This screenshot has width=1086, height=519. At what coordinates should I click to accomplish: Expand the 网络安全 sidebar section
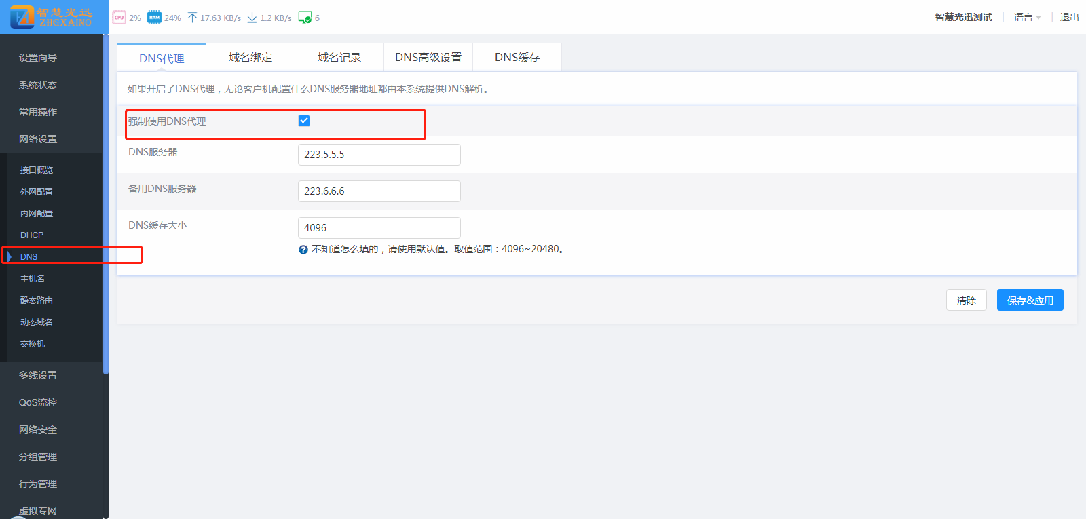pyautogui.click(x=38, y=429)
